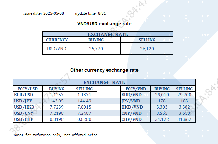The height and width of the screenshot is (144, 218).
Task: Click the "VND/USD exchange rate" heading
Action: [x=104, y=24]
